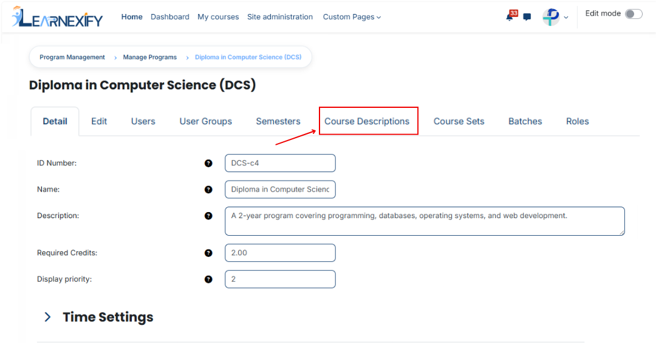
Task: Click the Display priority field
Action: pos(280,279)
